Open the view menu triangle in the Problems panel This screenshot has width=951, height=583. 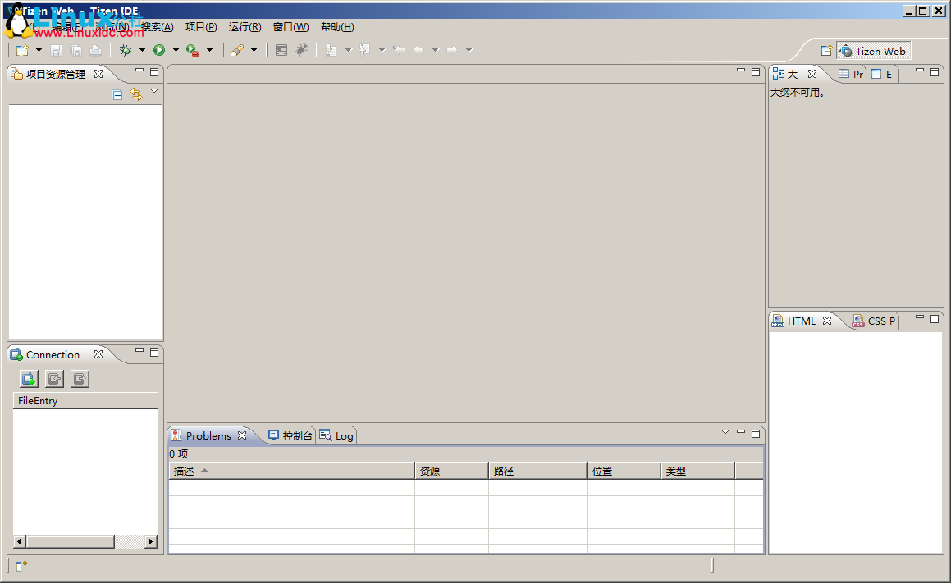coord(725,432)
